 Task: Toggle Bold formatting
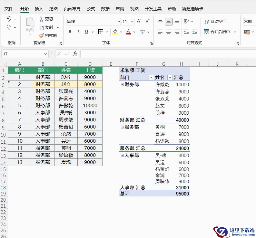[70, 32]
